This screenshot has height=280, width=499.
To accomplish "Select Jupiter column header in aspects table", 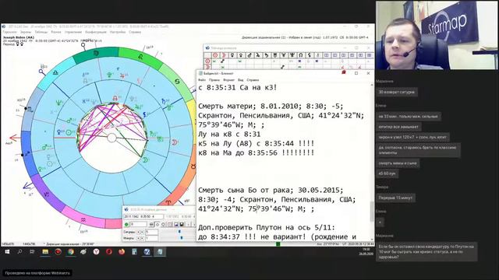I will (x=258, y=55).
